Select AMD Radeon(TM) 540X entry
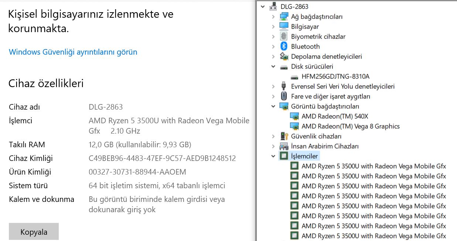 [335, 116]
